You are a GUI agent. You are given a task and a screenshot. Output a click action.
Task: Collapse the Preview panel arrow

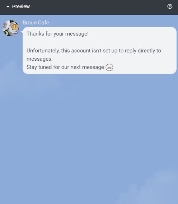click(x=8, y=6)
